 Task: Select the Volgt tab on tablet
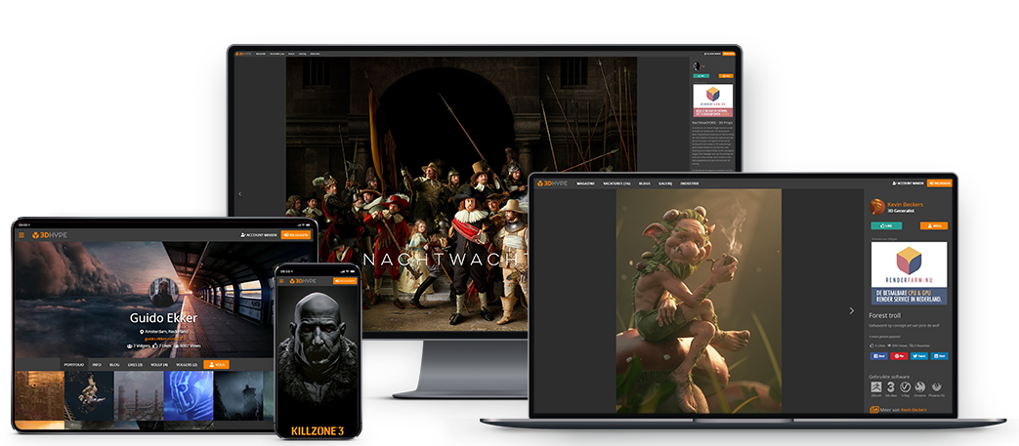click(x=159, y=365)
